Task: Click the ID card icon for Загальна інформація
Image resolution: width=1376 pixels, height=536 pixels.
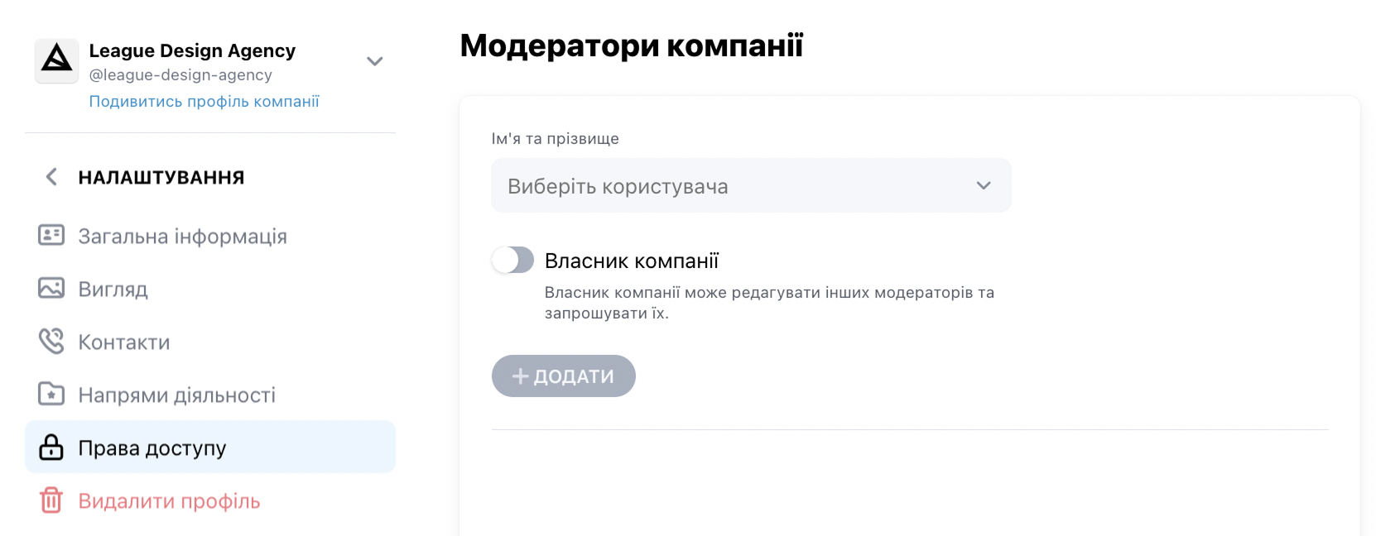Action: [x=51, y=235]
